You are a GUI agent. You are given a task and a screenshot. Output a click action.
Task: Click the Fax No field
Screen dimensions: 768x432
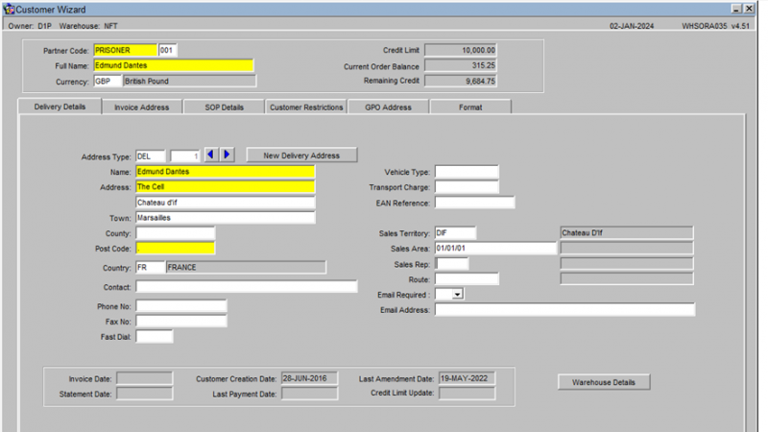181,322
